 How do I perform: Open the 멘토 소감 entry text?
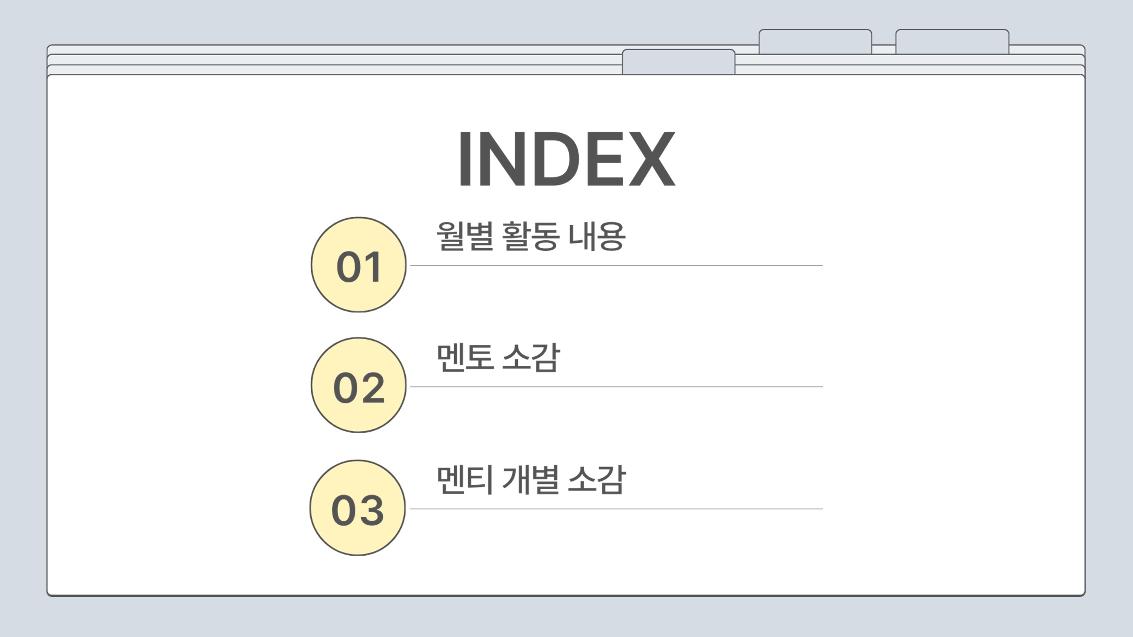click(x=498, y=357)
